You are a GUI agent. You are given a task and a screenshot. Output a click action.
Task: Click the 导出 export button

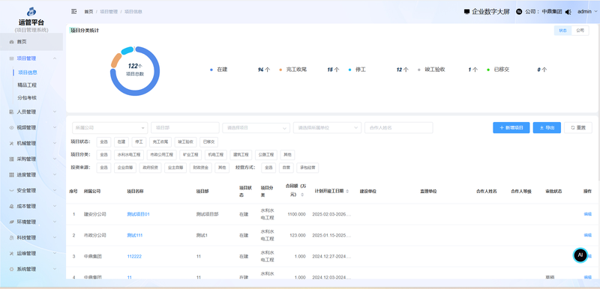click(547, 127)
